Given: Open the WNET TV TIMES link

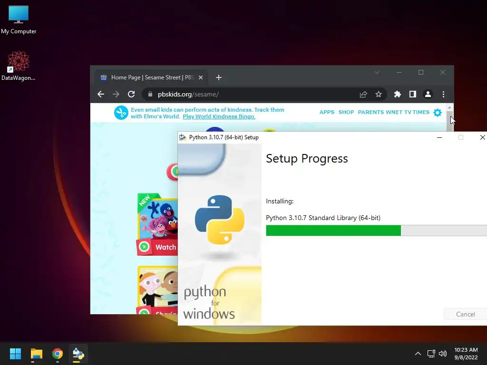Looking at the screenshot, I should 408,112.
